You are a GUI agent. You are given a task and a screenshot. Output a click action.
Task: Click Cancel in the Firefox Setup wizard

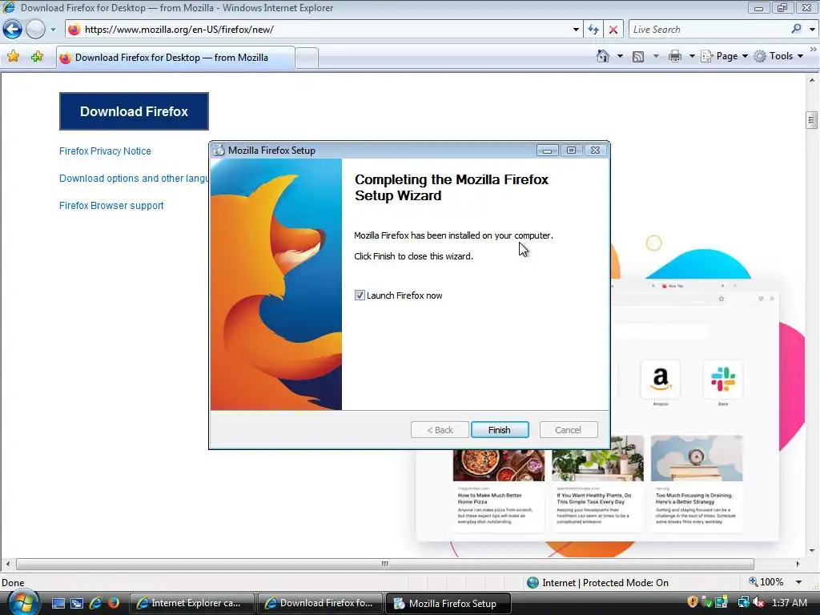coord(568,430)
